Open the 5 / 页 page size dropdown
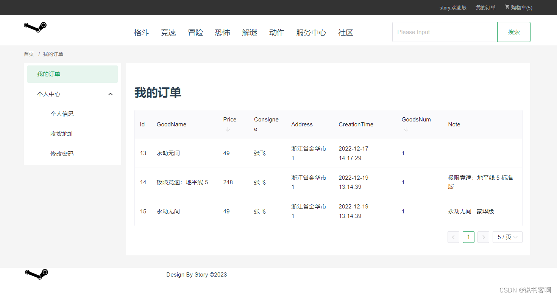Screen dimensions: 557x297 tap(507, 237)
